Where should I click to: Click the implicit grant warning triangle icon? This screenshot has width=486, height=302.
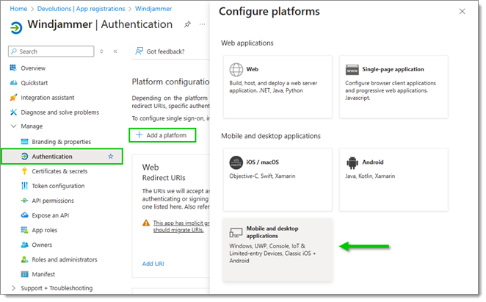pyautogui.click(x=146, y=223)
